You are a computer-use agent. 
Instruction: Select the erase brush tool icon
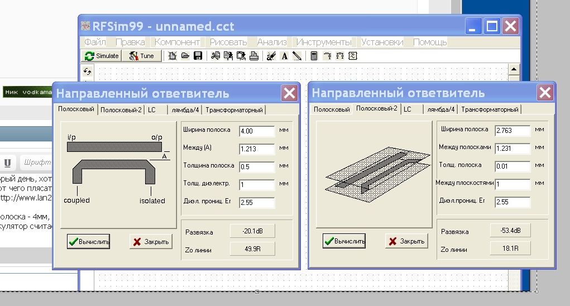pyautogui.click(x=271, y=56)
